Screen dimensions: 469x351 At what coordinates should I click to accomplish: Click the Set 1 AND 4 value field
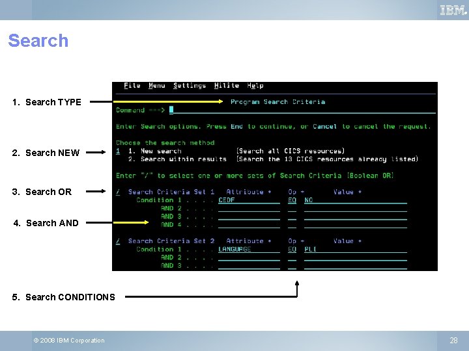pyautogui.click(x=356, y=225)
